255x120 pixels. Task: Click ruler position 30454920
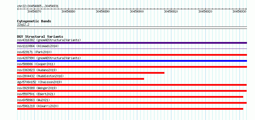[205, 11]
